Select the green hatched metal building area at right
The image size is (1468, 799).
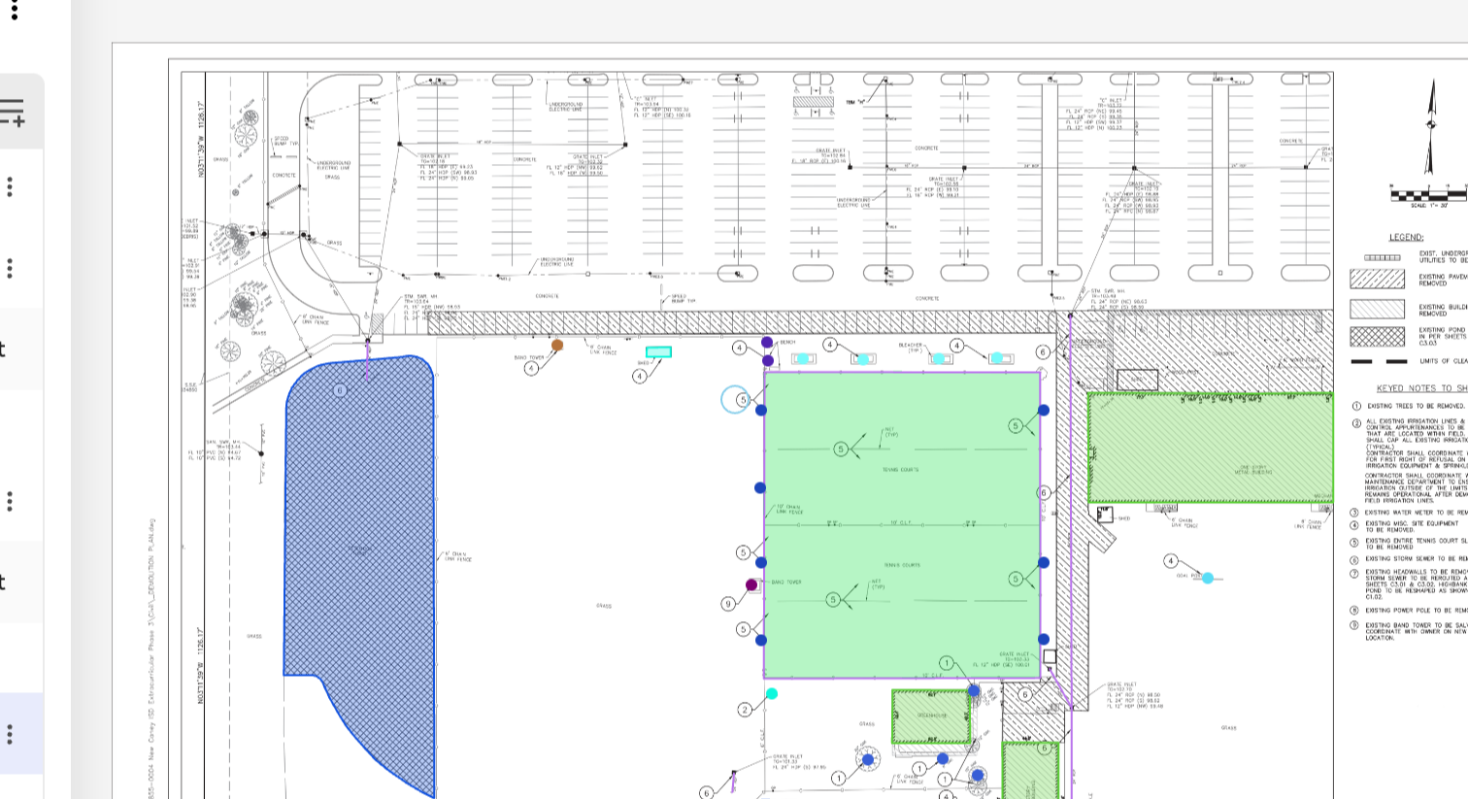(1211, 448)
